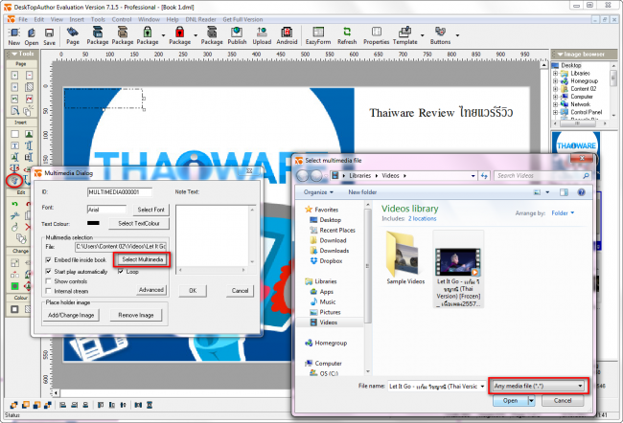Click New folder in file dialog
623x423 pixels.
click(x=362, y=192)
